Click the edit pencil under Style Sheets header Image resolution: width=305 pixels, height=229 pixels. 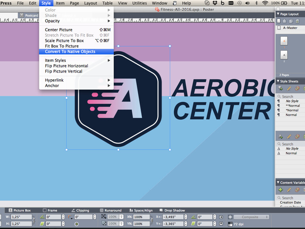tap(289, 88)
